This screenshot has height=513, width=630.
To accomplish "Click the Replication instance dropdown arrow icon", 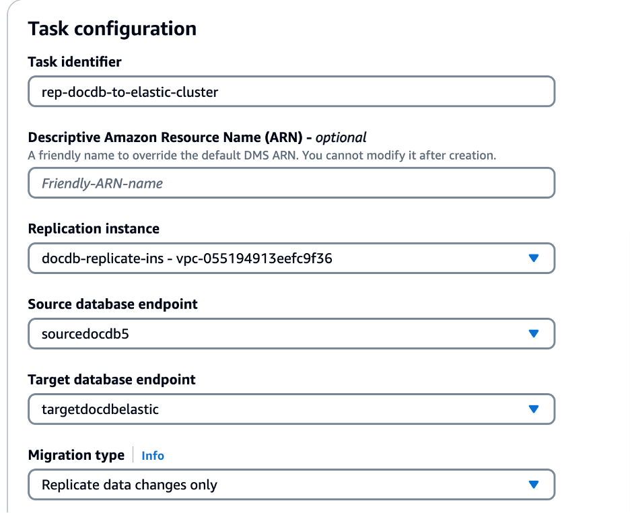I will tap(534, 259).
